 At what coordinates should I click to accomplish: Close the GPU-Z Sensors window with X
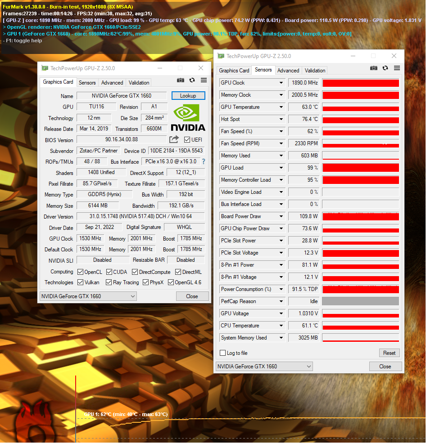click(394, 56)
